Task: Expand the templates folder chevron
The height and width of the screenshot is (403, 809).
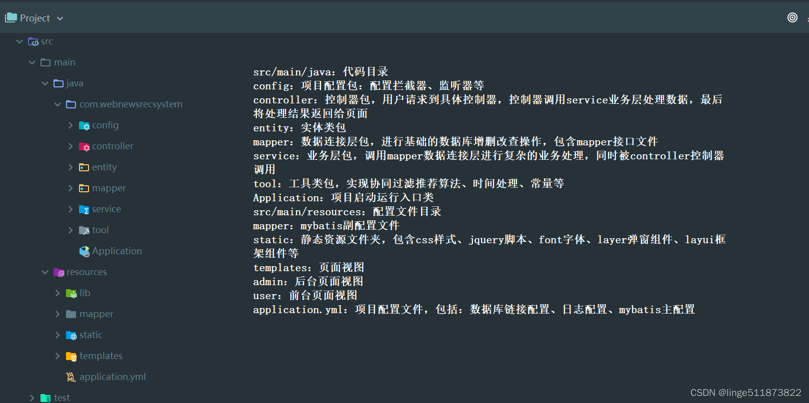Action: 57,356
